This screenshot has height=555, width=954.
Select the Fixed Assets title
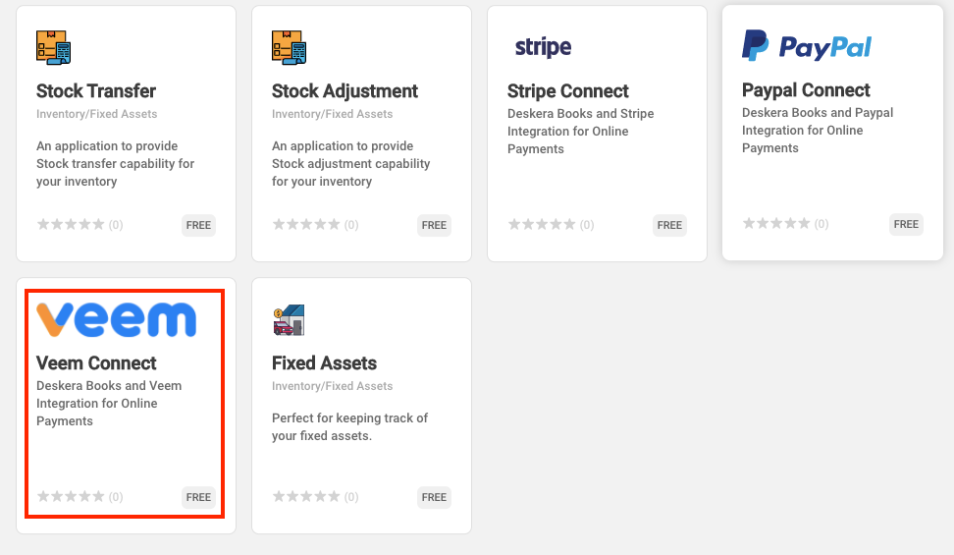[324, 363]
